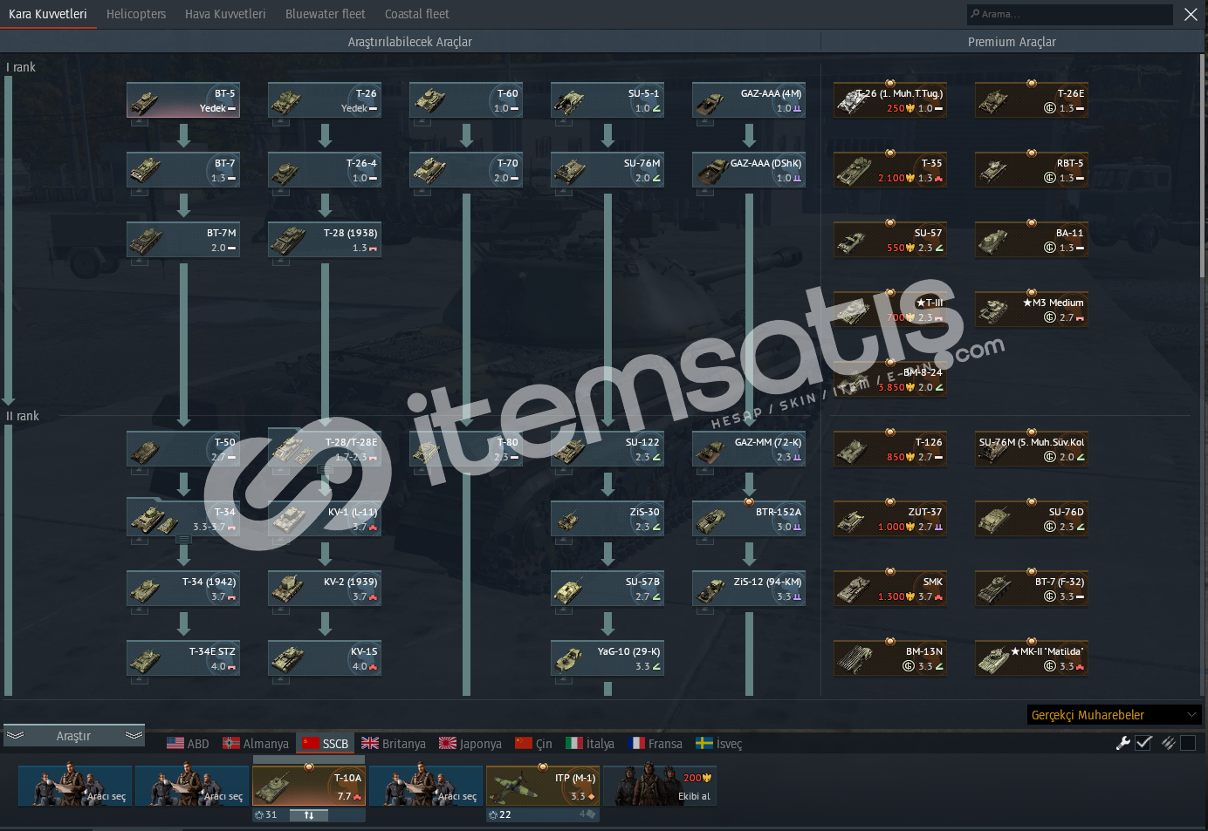Click the RBT-5 premium vehicle
1208x831 pixels.
click(x=1031, y=170)
